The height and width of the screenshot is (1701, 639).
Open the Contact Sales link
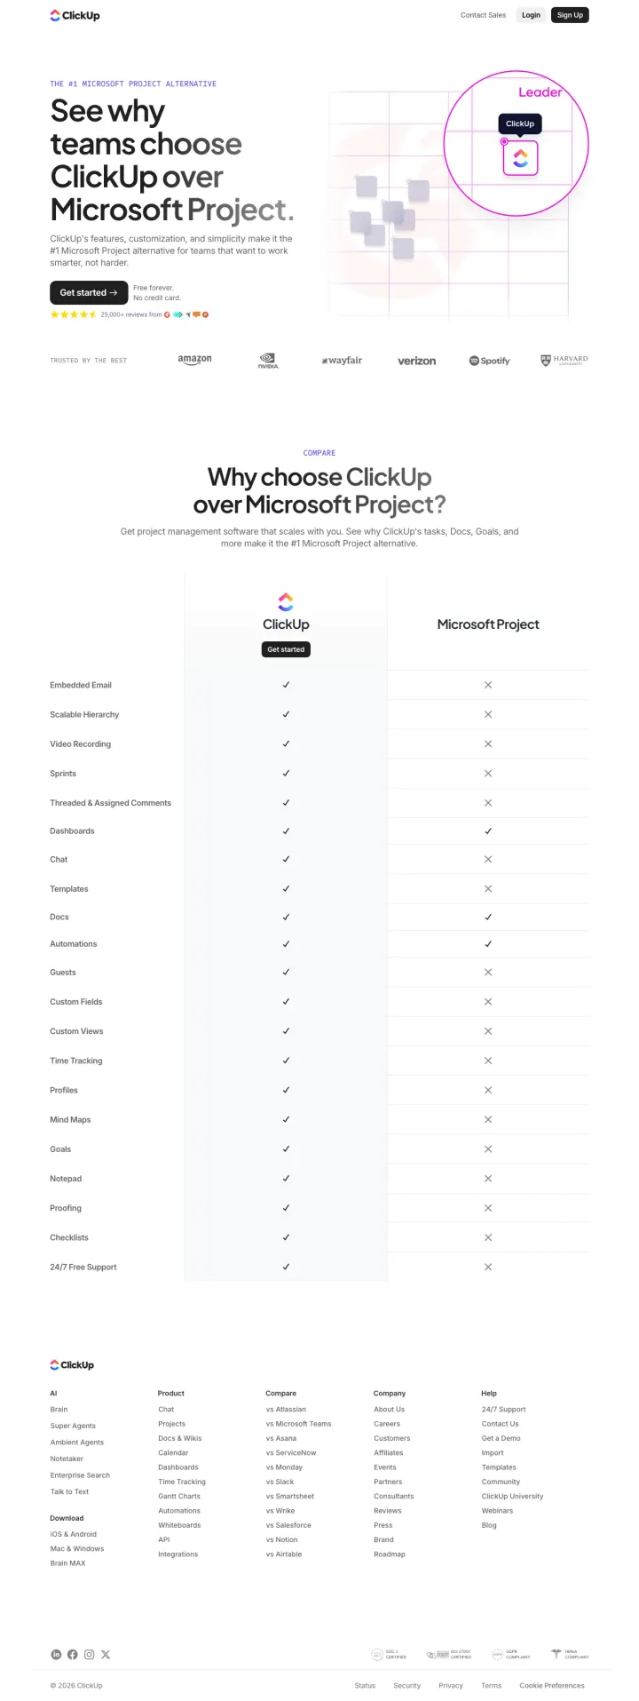pyautogui.click(x=483, y=15)
